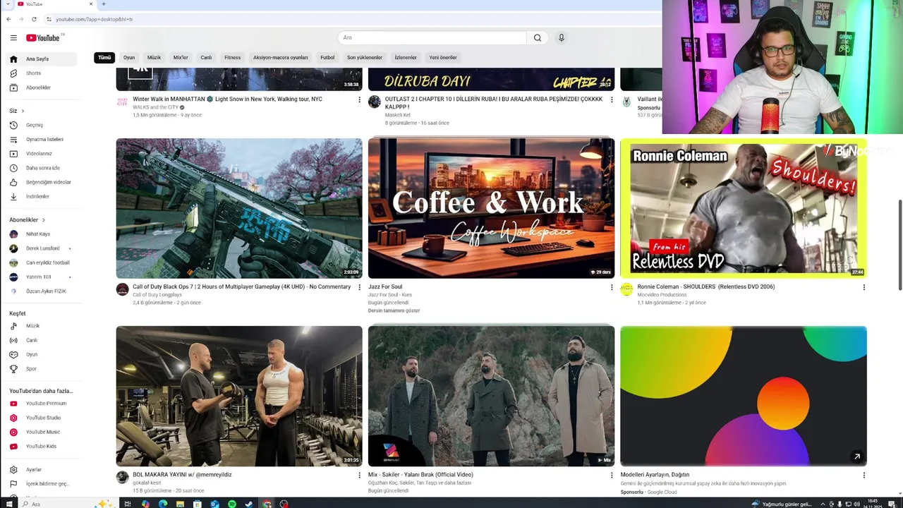Screen dimensions: 903x508
Task: Go to Ana Sayfa in sidebar
Action: 42,59
